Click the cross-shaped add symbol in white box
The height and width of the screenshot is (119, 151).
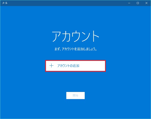(51, 66)
